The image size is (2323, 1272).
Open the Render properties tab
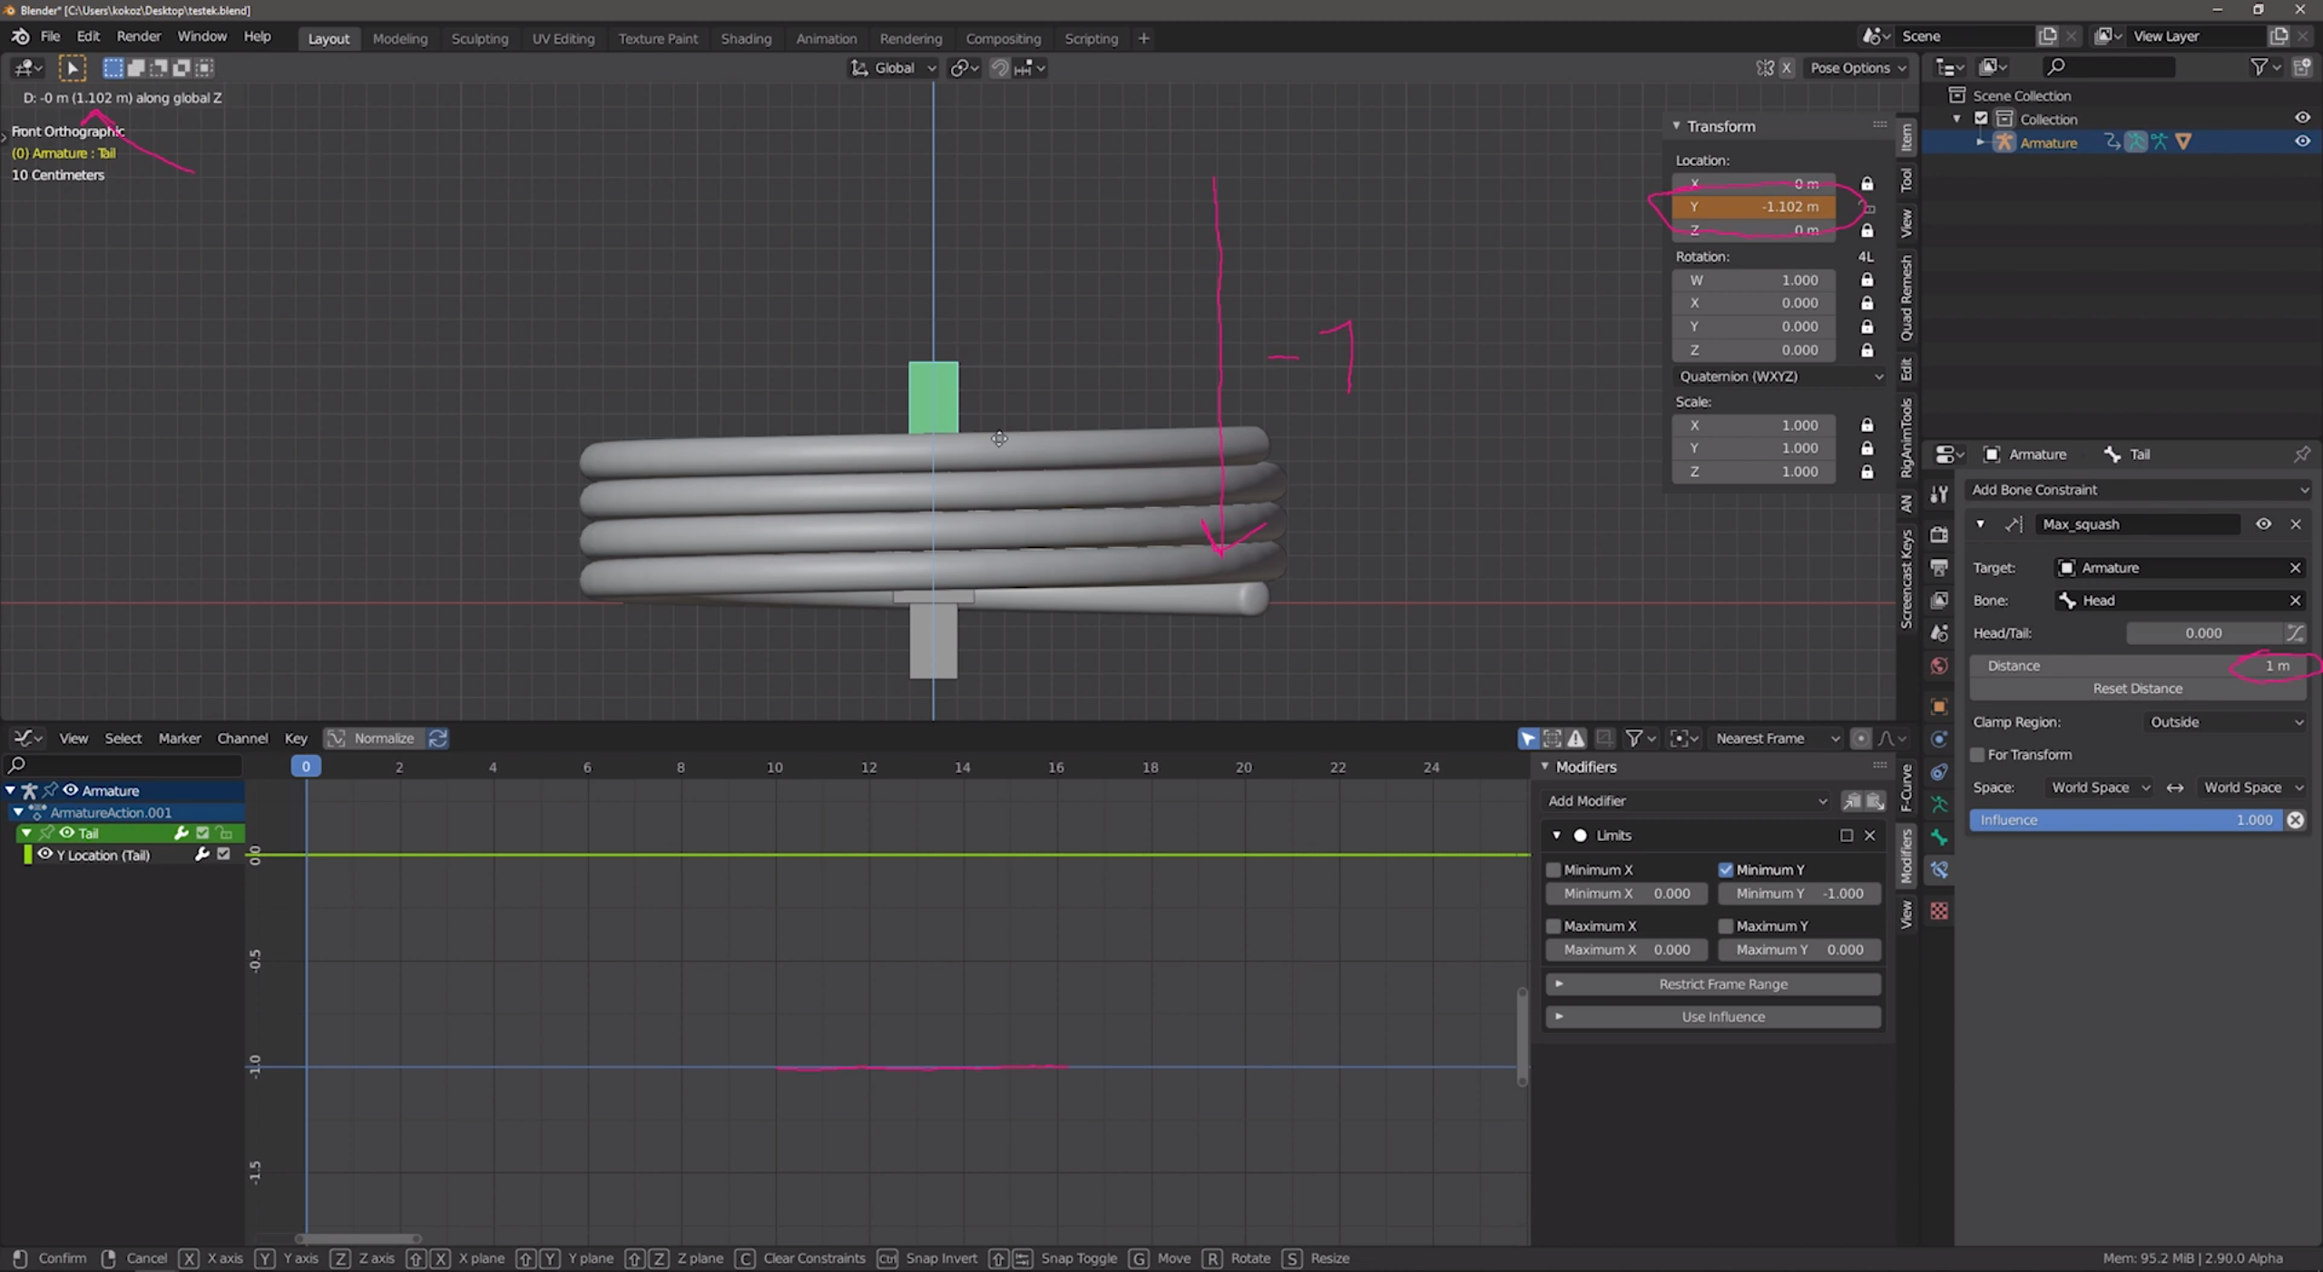[1939, 534]
